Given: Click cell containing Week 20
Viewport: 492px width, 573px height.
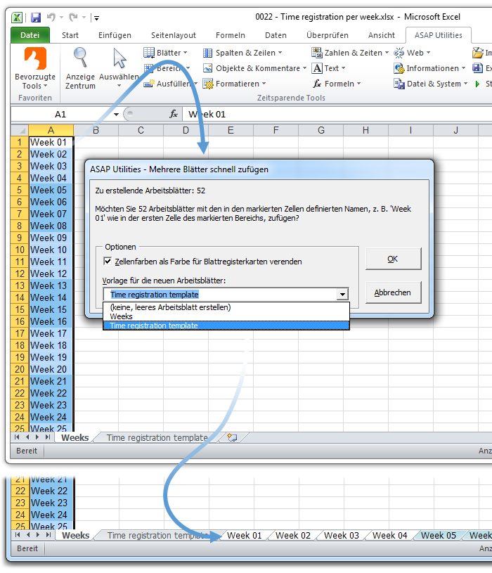Looking at the screenshot, I should (x=51, y=369).
